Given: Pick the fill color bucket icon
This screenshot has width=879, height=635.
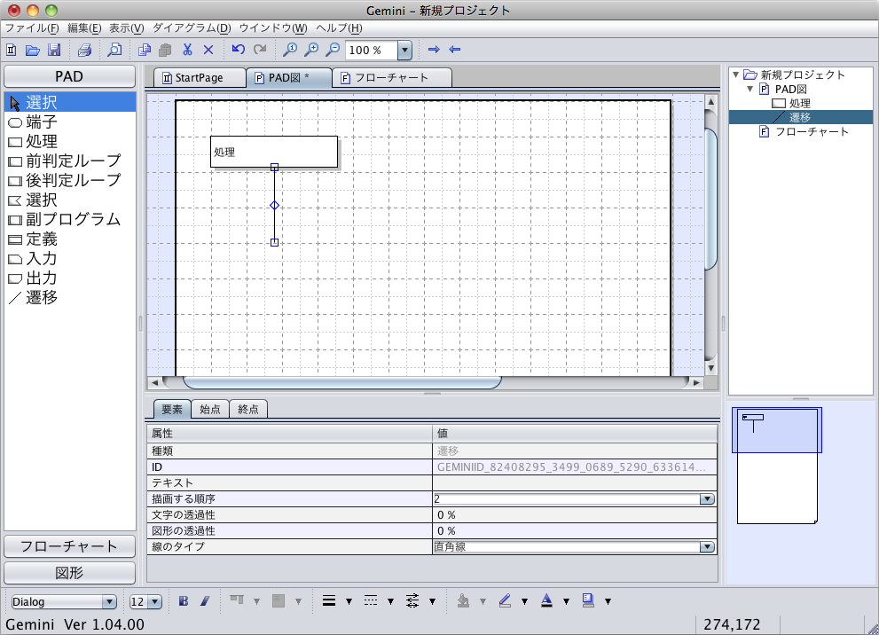Looking at the screenshot, I should click(x=463, y=600).
